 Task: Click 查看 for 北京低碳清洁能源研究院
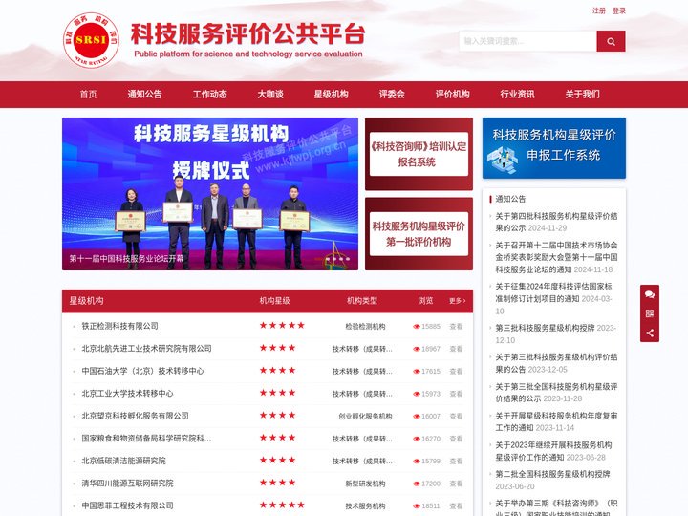point(456,462)
